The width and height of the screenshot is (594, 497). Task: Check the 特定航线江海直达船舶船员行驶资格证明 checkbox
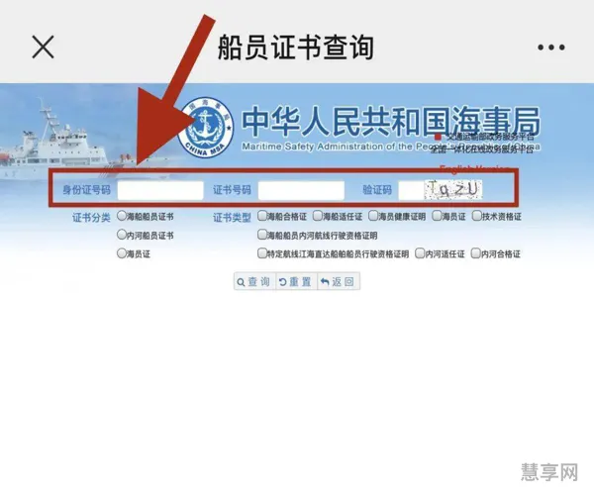[262, 253]
